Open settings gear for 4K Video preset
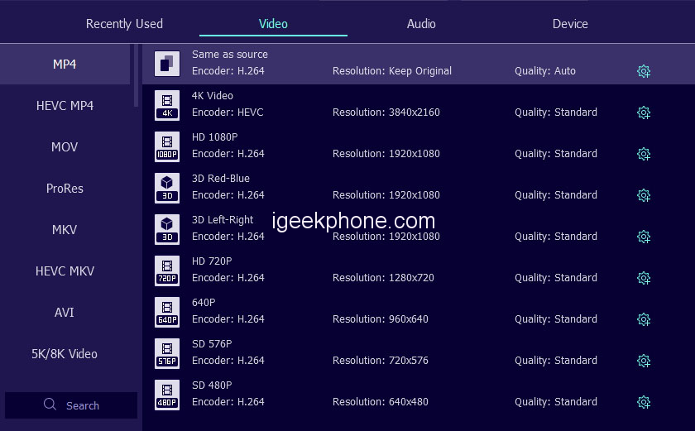695x431 pixels. click(644, 113)
